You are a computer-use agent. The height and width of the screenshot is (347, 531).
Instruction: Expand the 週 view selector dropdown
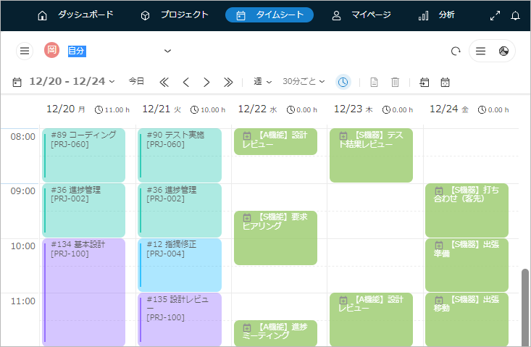[x=262, y=82]
